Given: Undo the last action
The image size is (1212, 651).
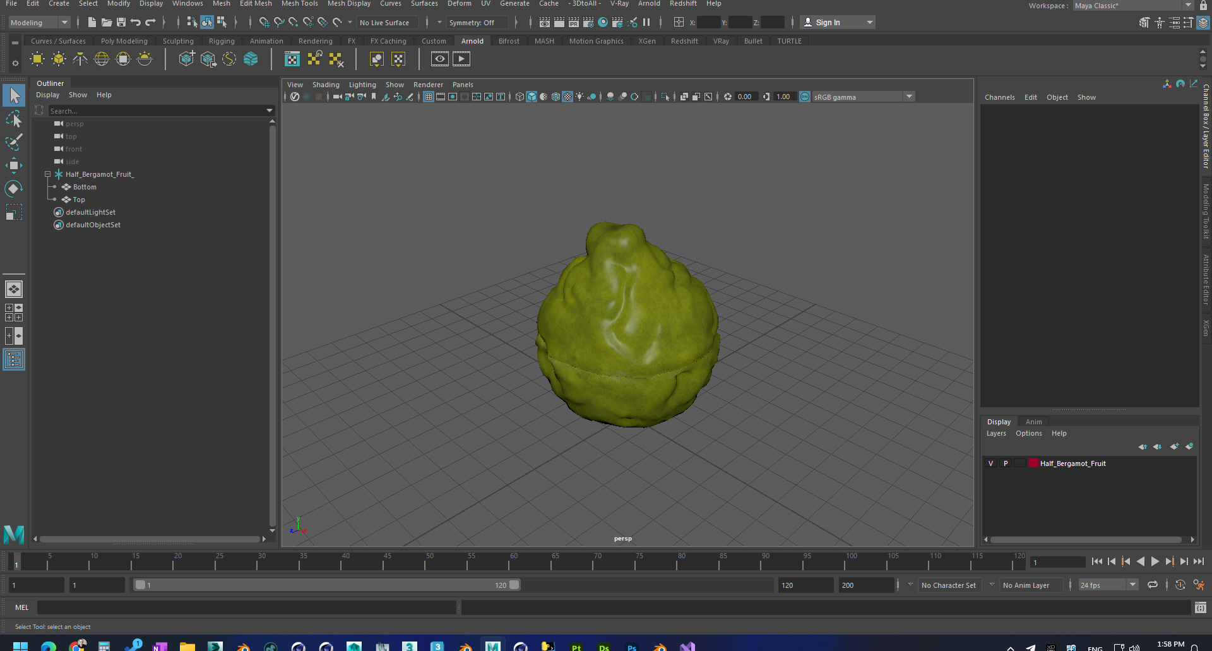Looking at the screenshot, I should 136,23.
